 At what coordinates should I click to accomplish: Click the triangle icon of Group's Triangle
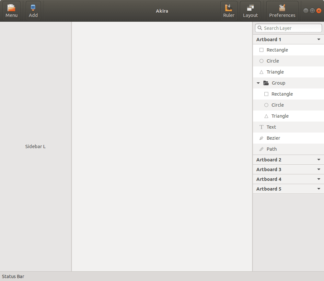[266, 116]
